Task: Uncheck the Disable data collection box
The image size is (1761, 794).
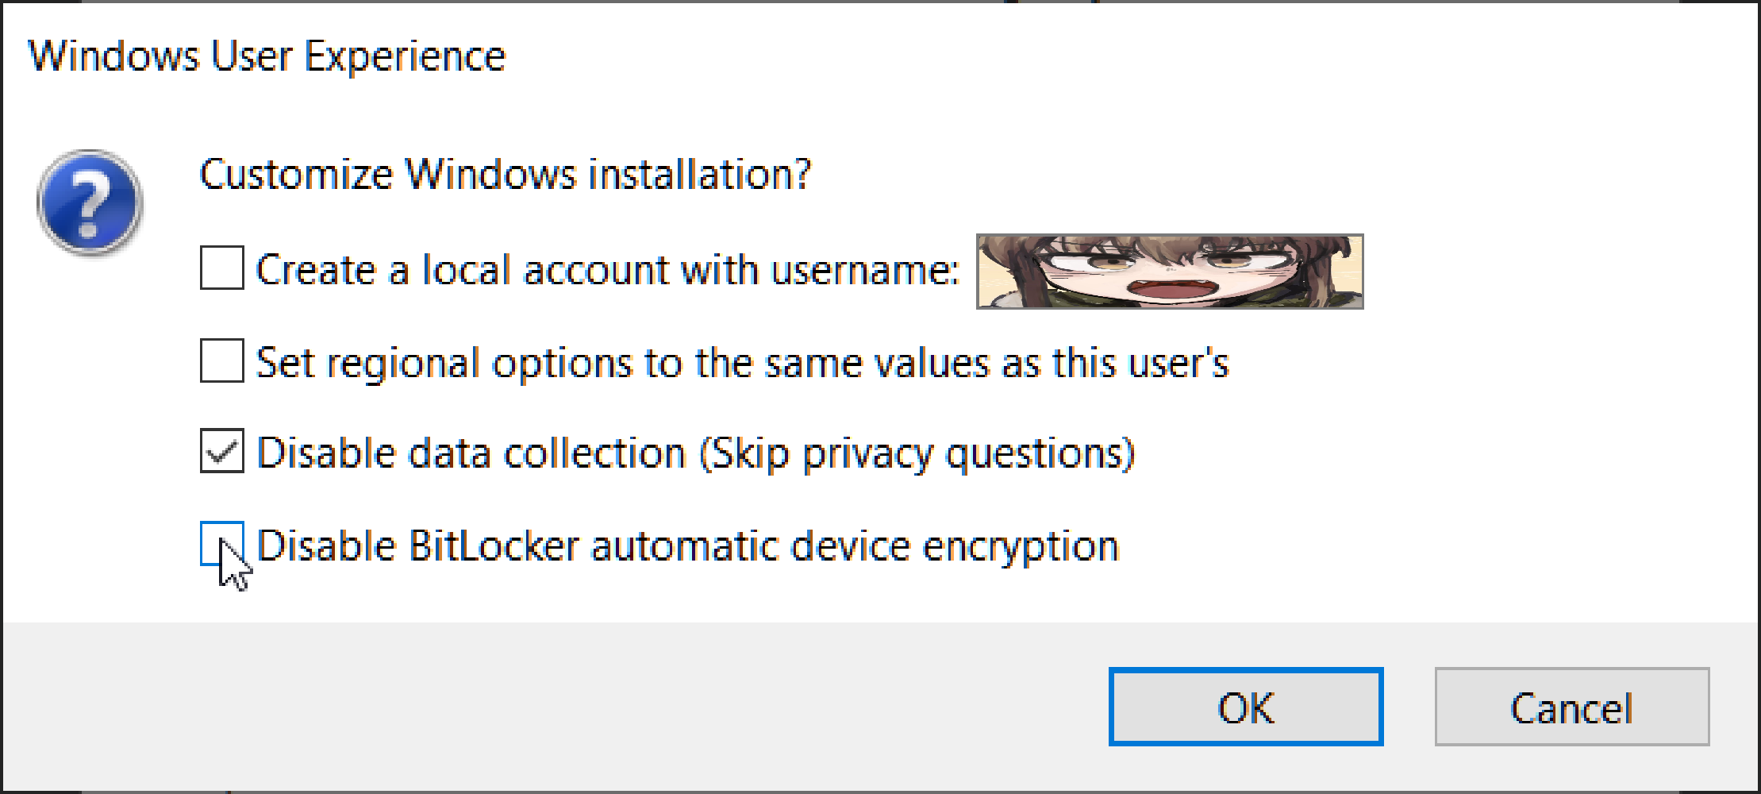Action: (x=222, y=451)
